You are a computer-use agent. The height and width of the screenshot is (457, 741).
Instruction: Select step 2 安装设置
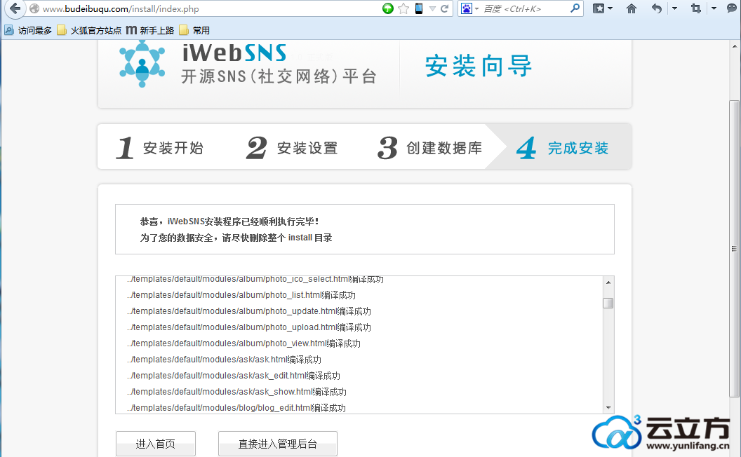tap(292, 148)
